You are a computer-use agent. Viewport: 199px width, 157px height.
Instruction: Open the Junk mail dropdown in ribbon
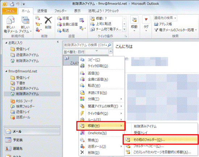pyautogui.click(x=38, y=30)
